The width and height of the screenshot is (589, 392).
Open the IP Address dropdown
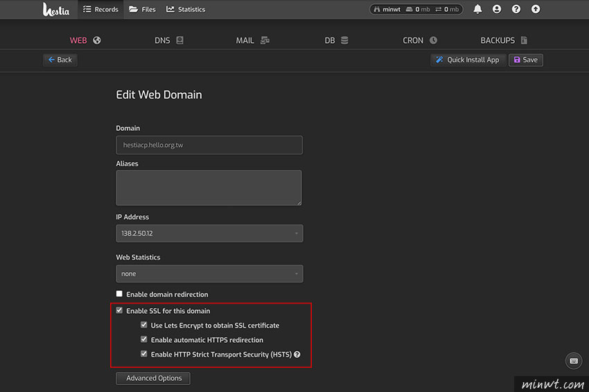point(209,233)
